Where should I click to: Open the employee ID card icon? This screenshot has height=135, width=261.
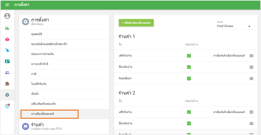(x=7, y=61)
